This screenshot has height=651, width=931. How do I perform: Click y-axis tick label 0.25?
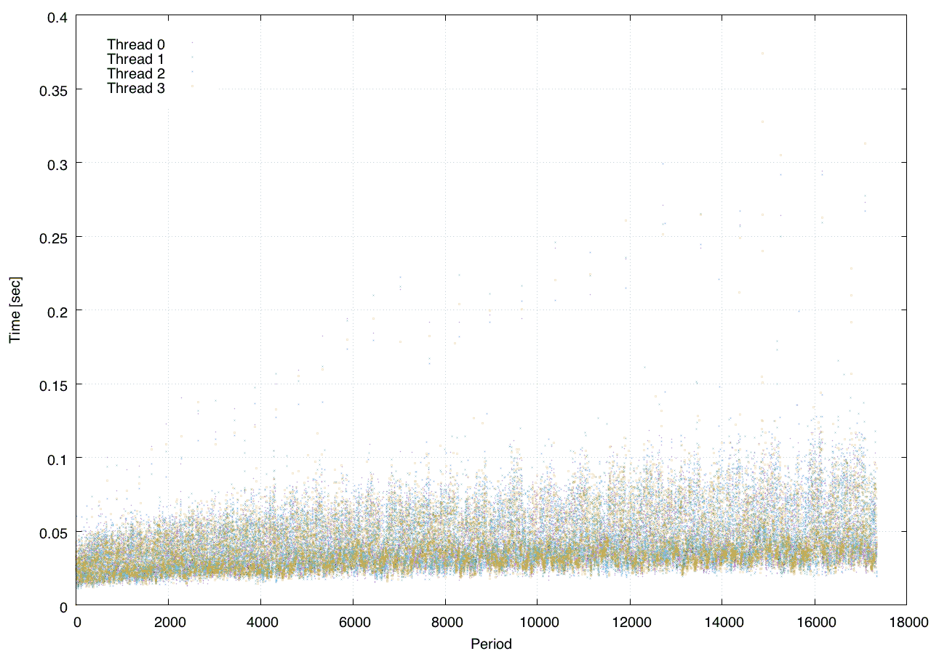(54, 238)
